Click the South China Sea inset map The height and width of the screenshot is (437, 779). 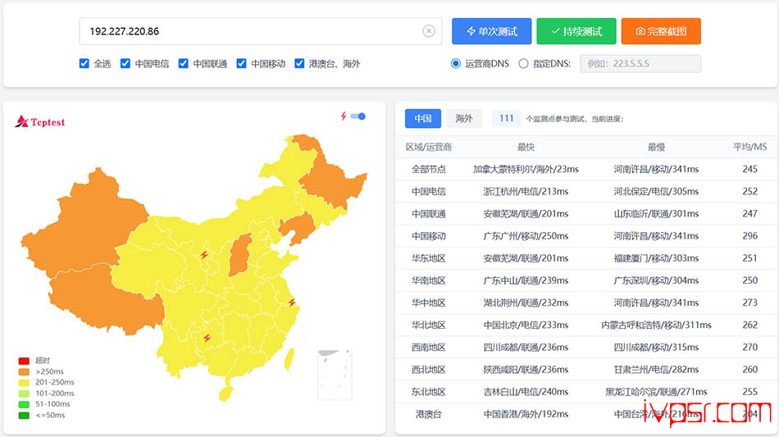(x=335, y=375)
